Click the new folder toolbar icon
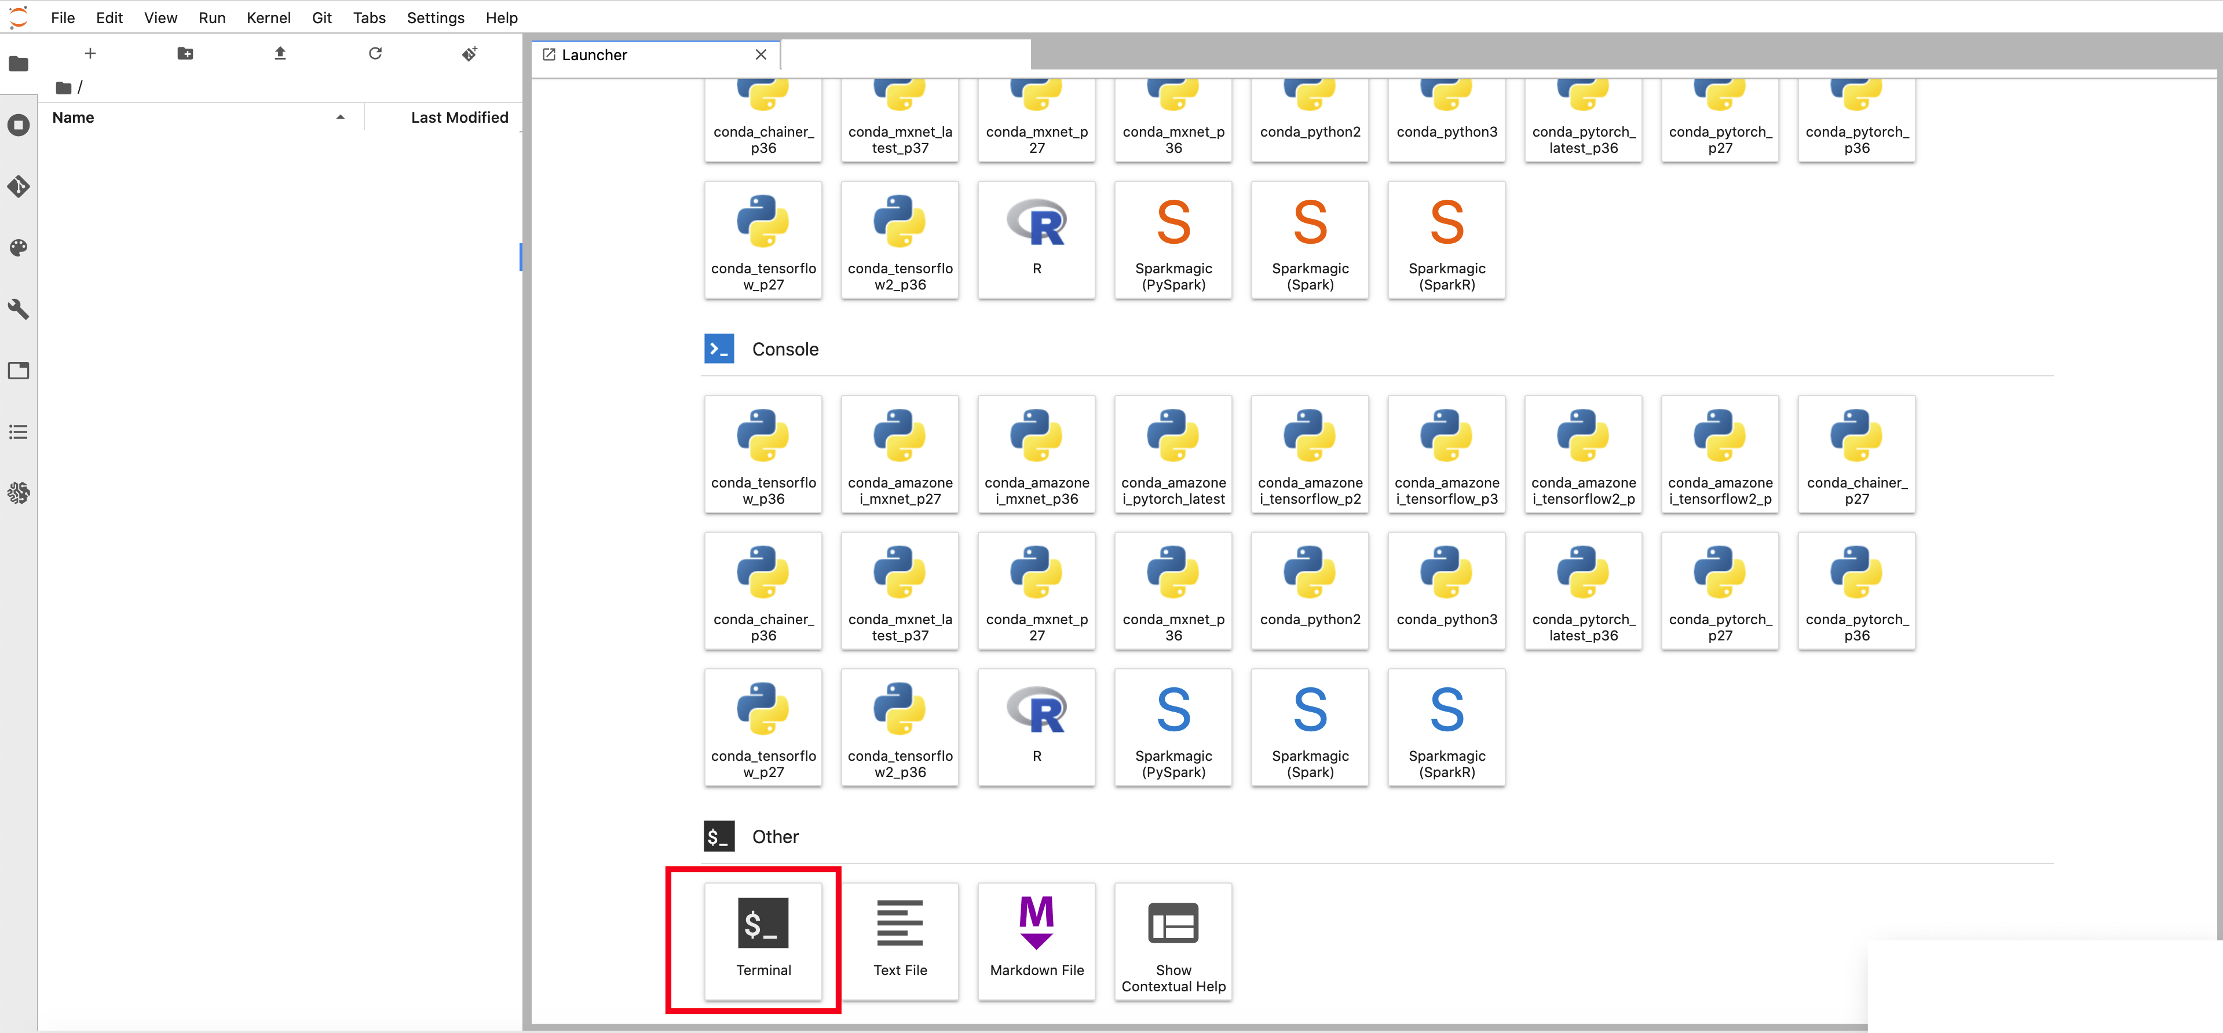 (185, 53)
